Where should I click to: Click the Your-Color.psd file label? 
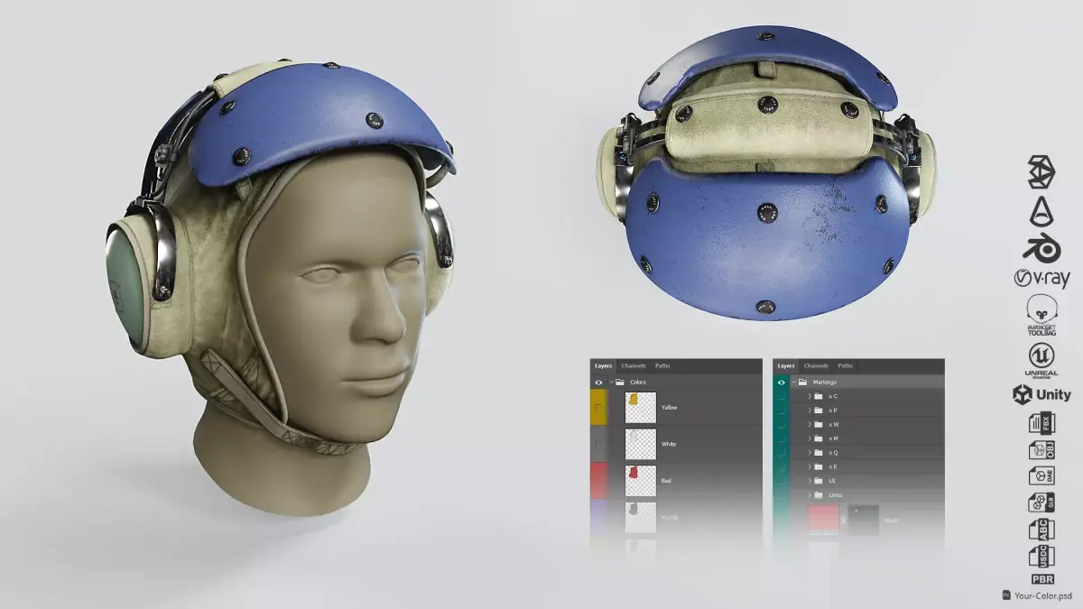click(x=1042, y=595)
